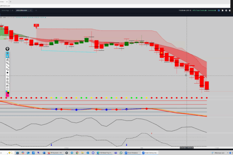233x155 pixels.
Task: Select the eraser tool in the drawing toolbar
Action: click(x=7, y=69)
